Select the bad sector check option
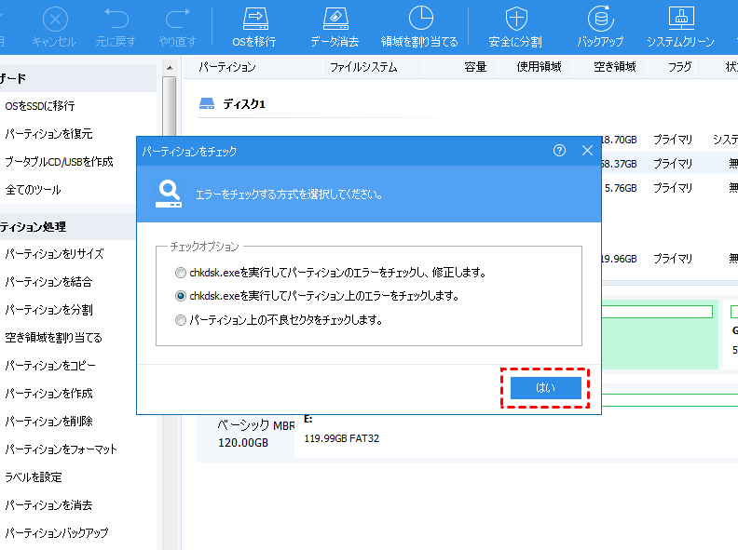The width and height of the screenshot is (738, 550). [x=181, y=320]
